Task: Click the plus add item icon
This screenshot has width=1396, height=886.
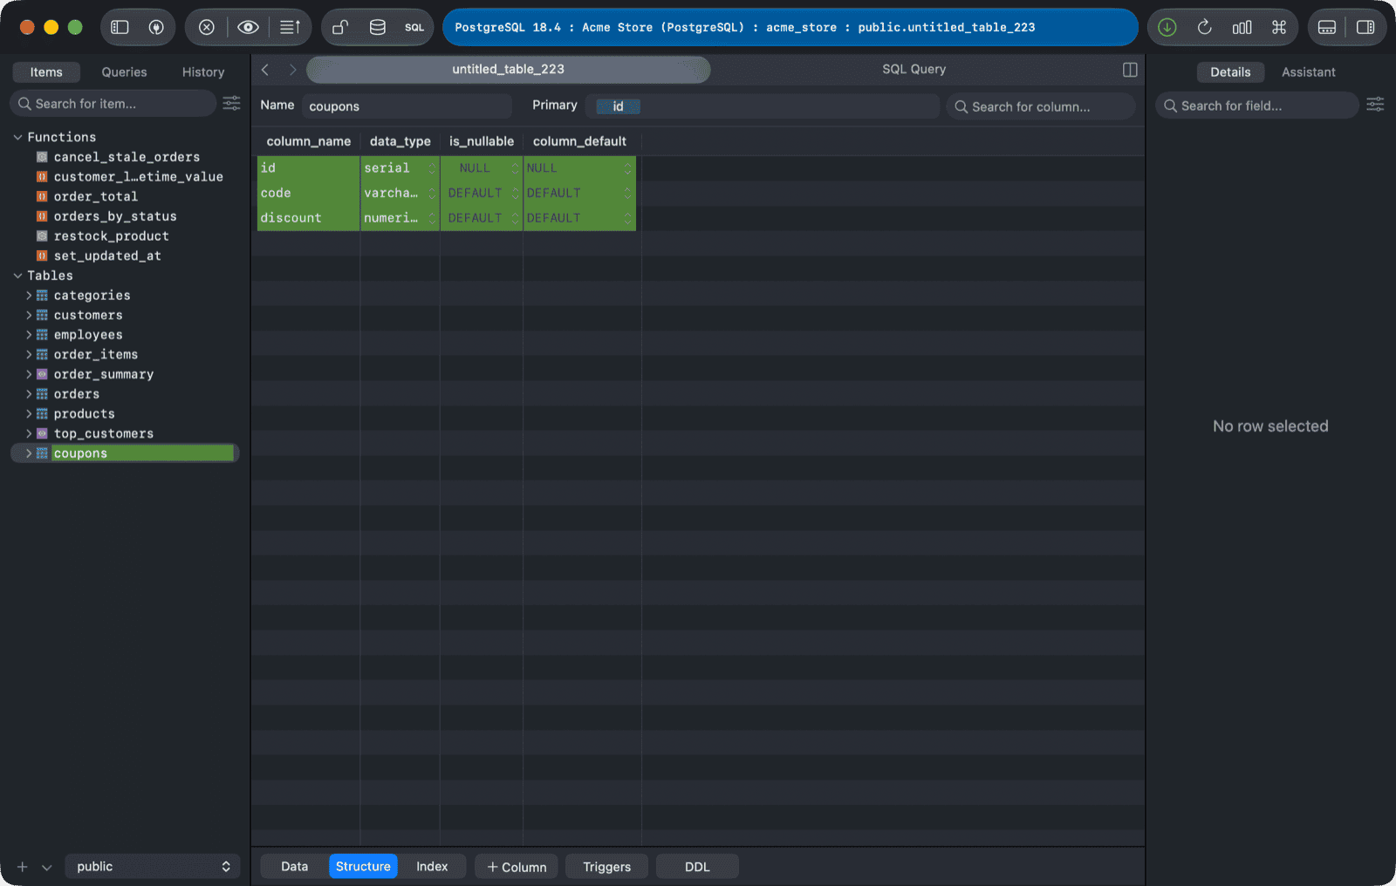Action: tap(23, 867)
